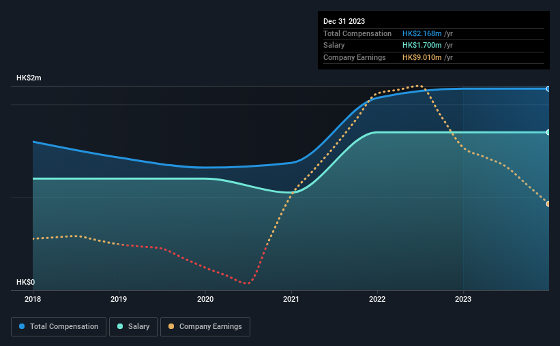Viewport: 560px width, 346px height.
Task: Click the HK$2m y-axis label
Action: (29, 78)
